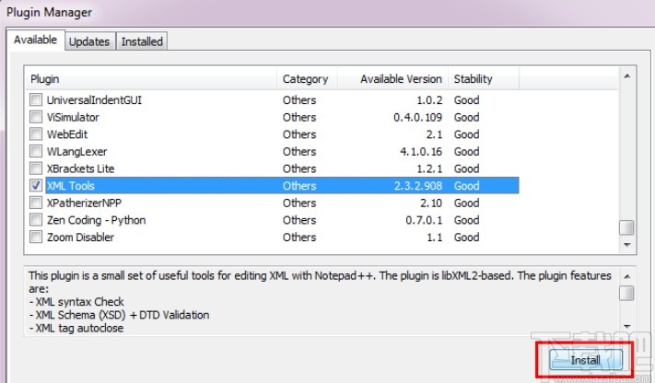Screen dimensions: 655x383
Task: Click the description pane scrollbar thumb
Action: coord(626,293)
